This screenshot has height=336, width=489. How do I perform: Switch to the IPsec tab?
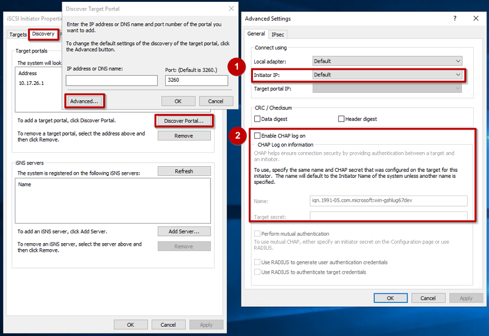[278, 35]
